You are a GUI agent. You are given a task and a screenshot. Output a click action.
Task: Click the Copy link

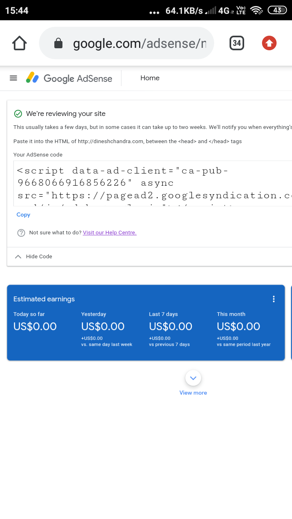pos(24,214)
